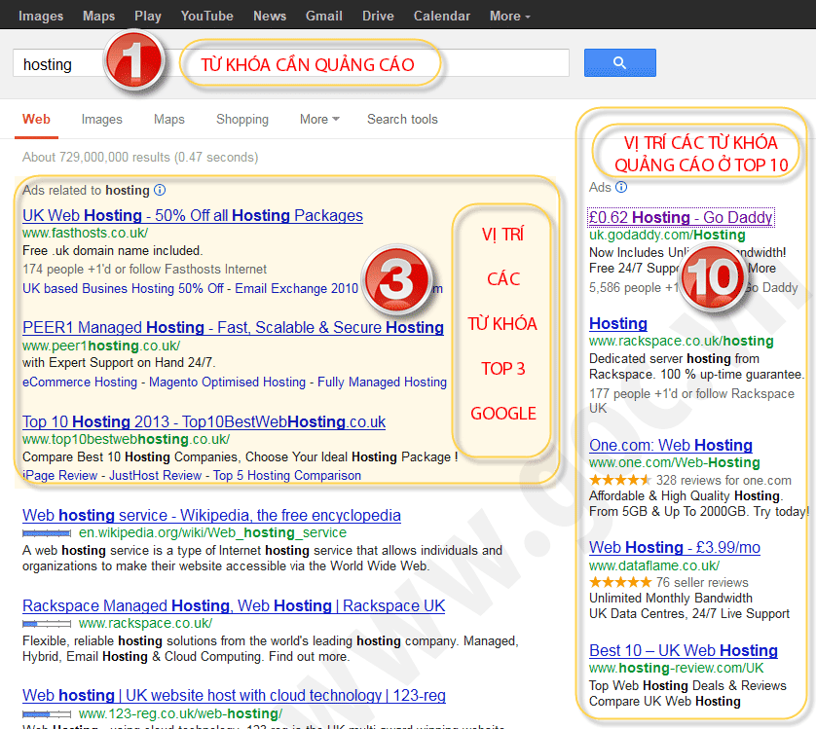816x729 pixels.
Task: Select the Web results tab
Action: pyautogui.click(x=36, y=119)
